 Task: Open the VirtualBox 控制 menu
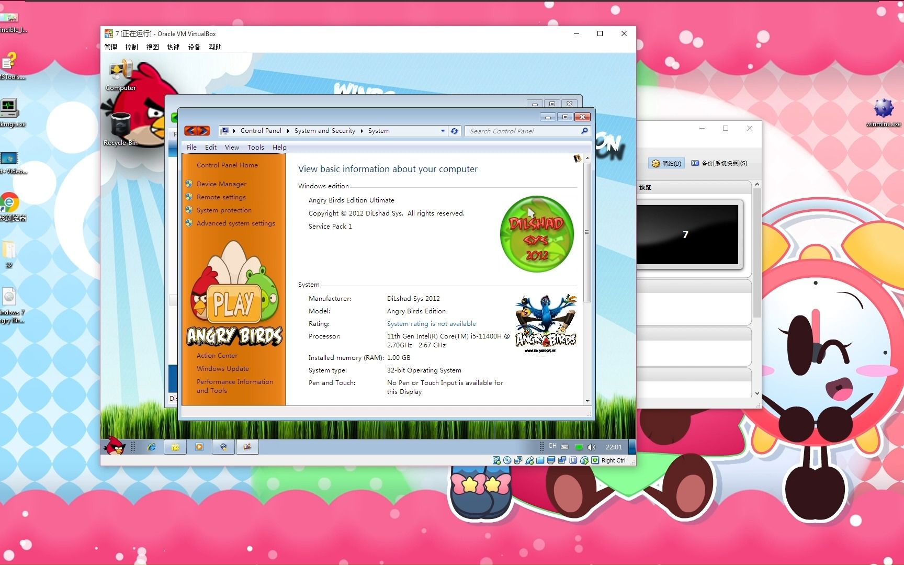pyautogui.click(x=132, y=47)
